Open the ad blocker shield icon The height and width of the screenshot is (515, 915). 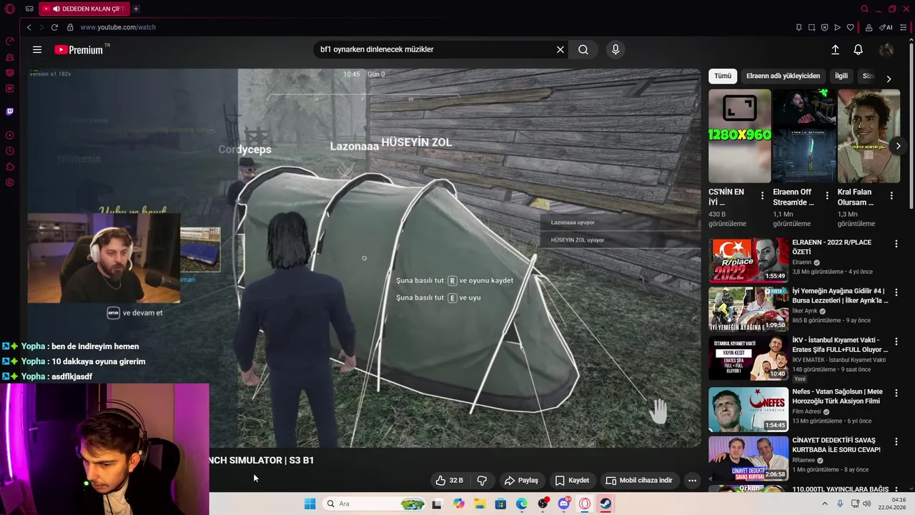pos(824,27)
